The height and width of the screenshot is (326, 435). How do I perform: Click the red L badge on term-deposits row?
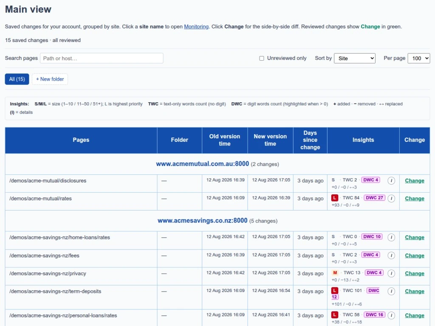[335, 290]
